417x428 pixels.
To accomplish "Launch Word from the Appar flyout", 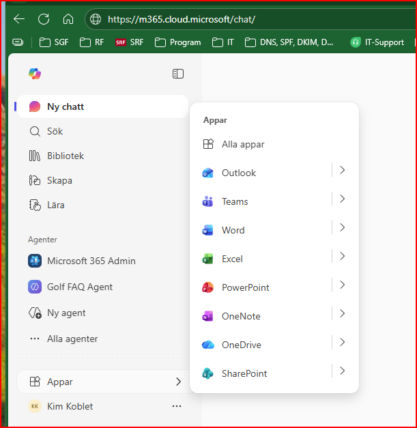I will pos(263,230).
